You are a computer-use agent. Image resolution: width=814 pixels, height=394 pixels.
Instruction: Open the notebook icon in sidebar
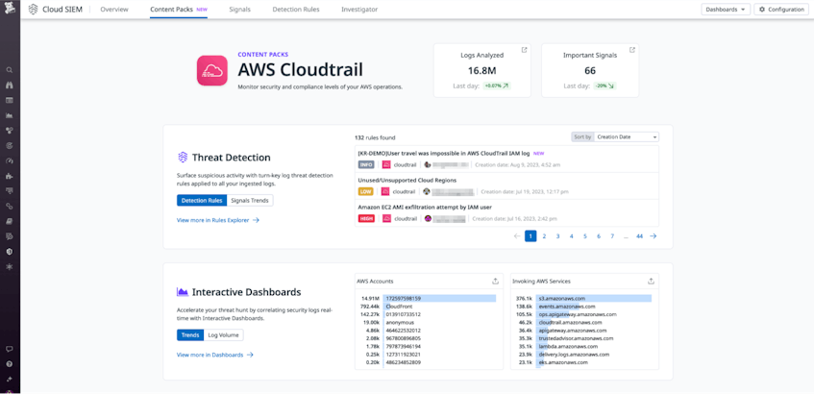pyautogui.click(x=10, y=221)
